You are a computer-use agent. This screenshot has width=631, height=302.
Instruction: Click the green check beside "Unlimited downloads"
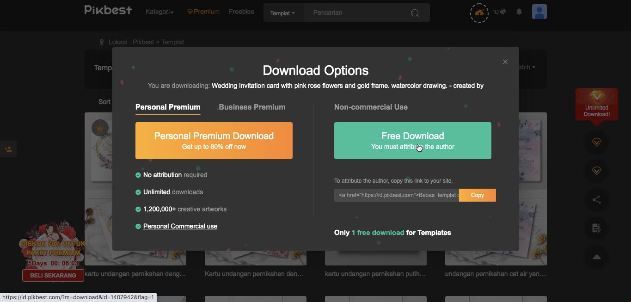(138, 192)
